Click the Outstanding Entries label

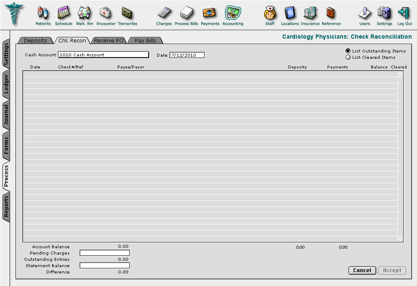[47, 259]
